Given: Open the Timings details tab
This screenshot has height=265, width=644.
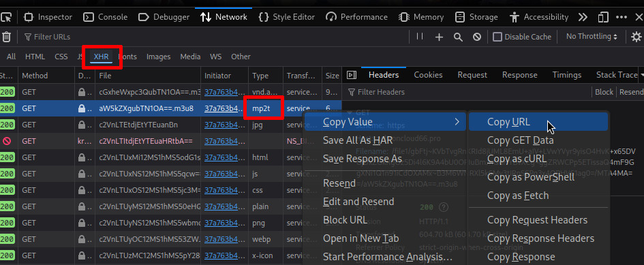Looking at the screenshot, I should tap(567, 75).
